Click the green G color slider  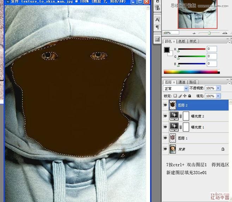tap(192, 56)
